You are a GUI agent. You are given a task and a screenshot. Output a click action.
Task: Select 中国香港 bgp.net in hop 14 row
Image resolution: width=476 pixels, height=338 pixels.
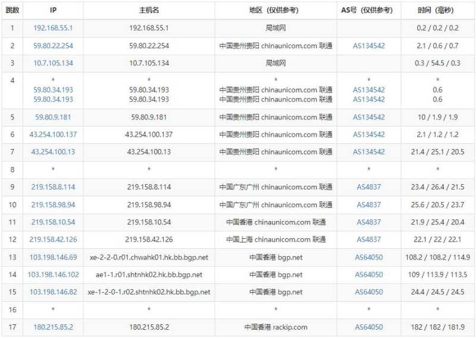pos(275,274)
